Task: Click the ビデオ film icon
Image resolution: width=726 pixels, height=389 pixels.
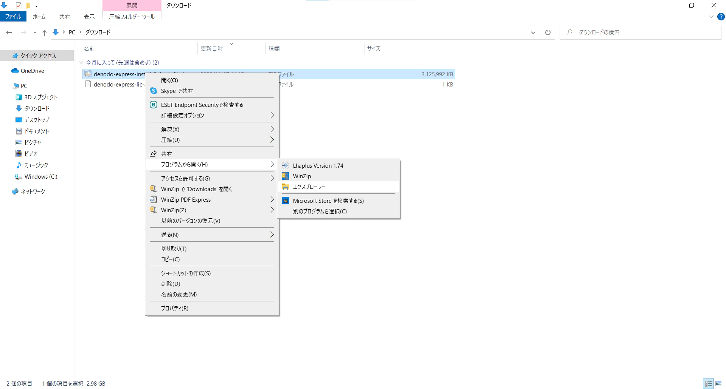Action: [19, 154]
